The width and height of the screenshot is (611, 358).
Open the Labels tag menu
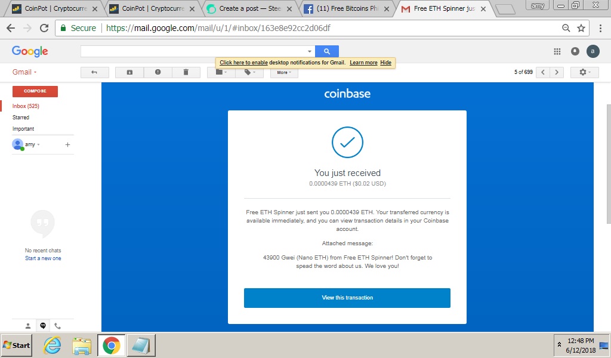click(x=249, y=72)
